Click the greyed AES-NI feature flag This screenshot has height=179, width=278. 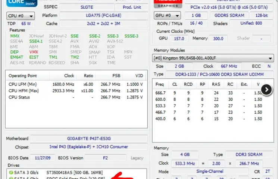coord(17,63)
